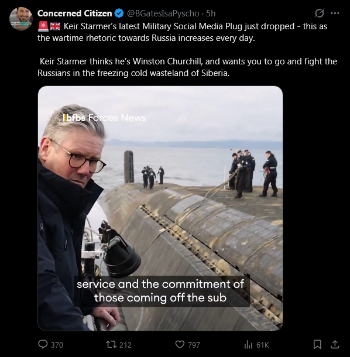Click the tweet text about Winston Churchill
This screenshot has width=350, height=357.
click(x=187, y=67)
